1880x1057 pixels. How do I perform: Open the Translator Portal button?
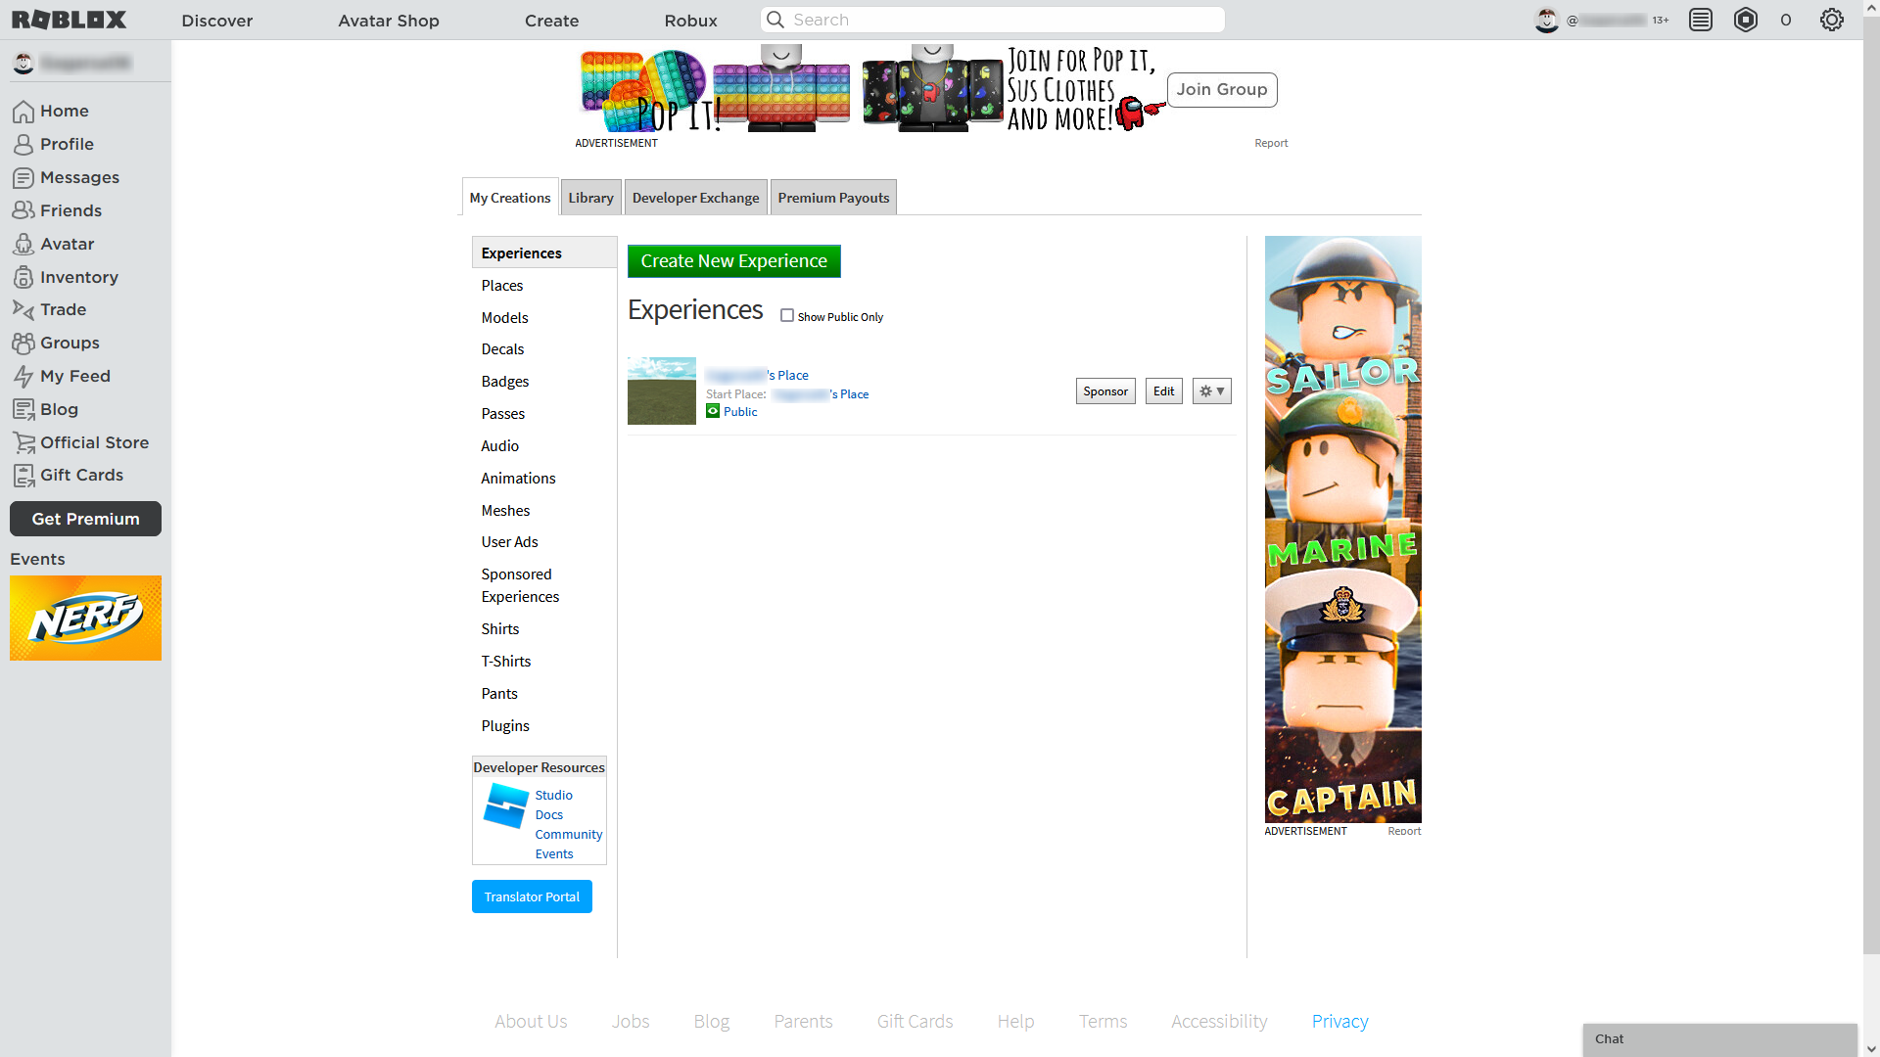531,896
